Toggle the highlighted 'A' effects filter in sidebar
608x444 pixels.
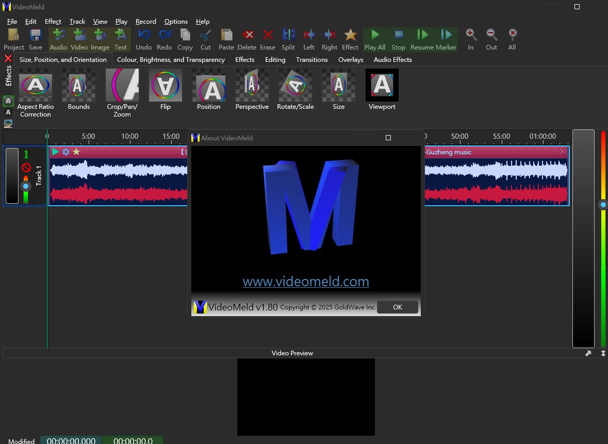coord(8,101)
